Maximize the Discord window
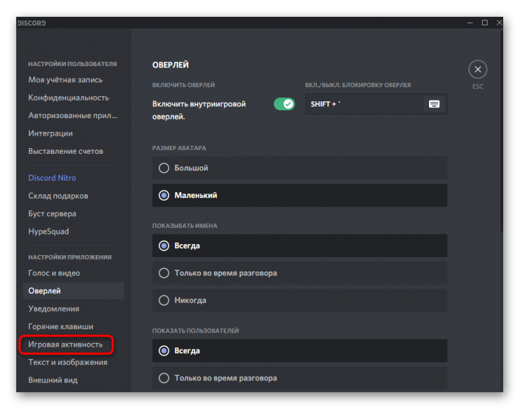Viewport: 520px width, 409px height. (484, 23)
